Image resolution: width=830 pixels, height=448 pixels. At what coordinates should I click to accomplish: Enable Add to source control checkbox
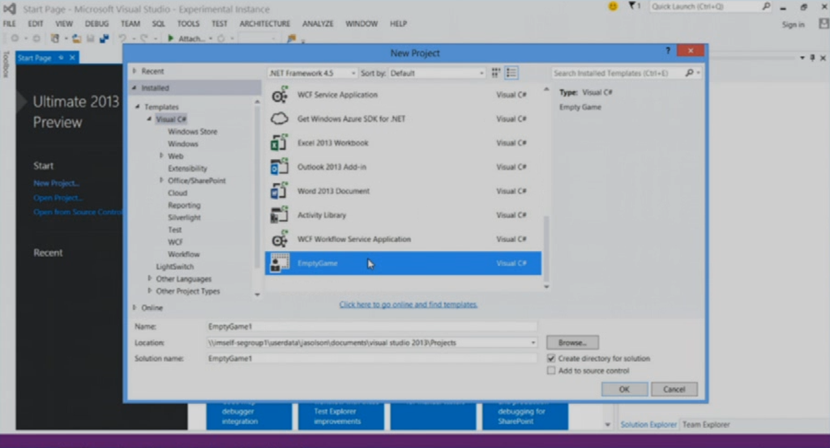point(551,371)
